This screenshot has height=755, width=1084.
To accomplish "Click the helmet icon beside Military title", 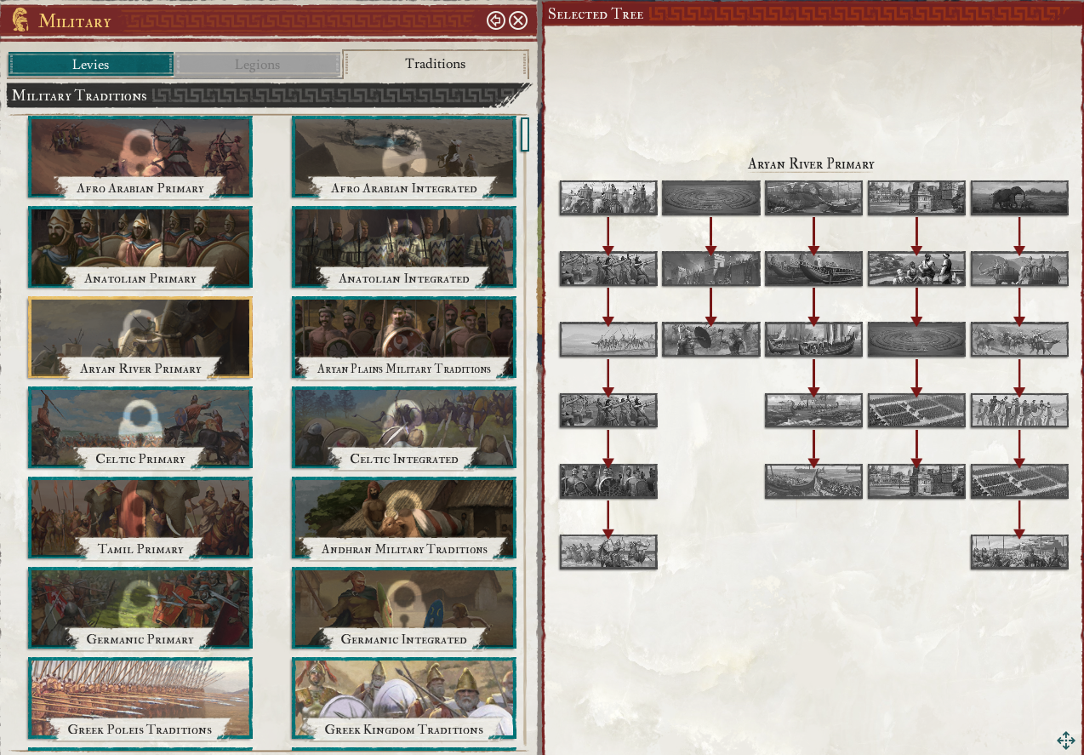I will click(x=20, y=20).
